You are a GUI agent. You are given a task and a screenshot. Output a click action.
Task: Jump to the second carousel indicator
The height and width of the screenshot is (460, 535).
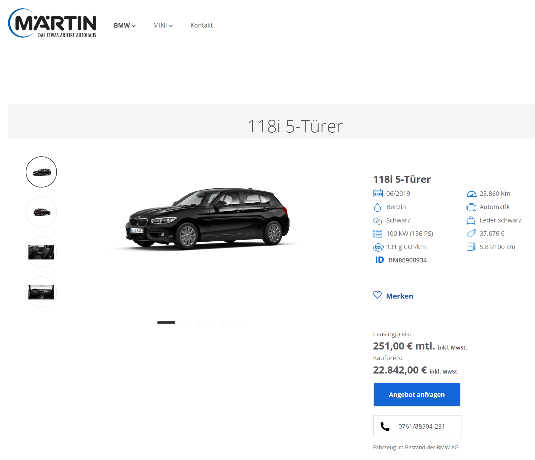pyautogui.click(x=190, y=323)
